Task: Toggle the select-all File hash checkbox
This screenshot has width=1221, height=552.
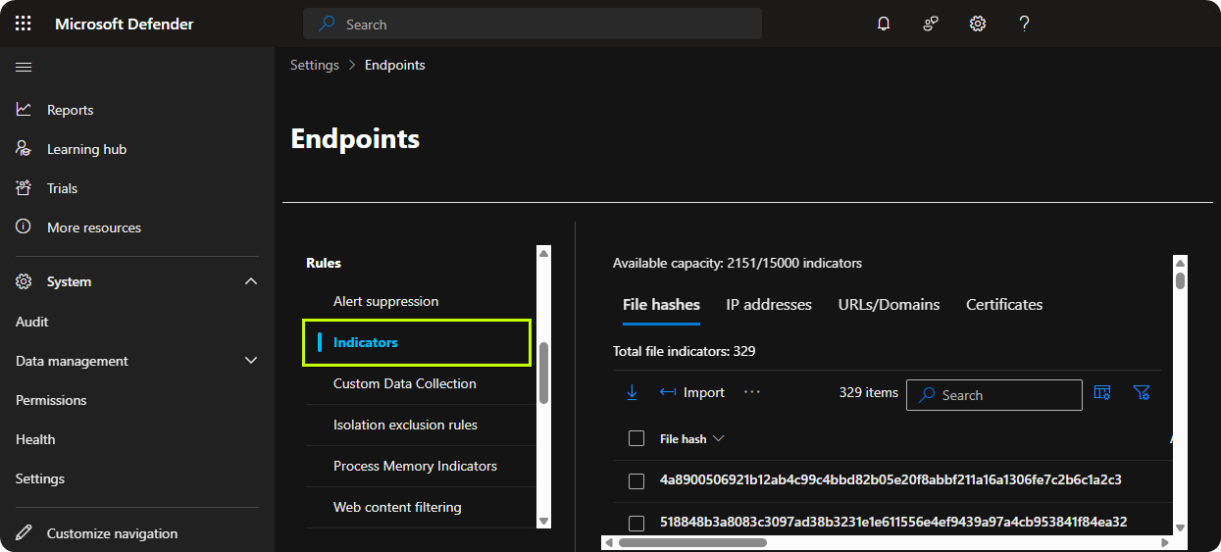Action: coord(636,438)
